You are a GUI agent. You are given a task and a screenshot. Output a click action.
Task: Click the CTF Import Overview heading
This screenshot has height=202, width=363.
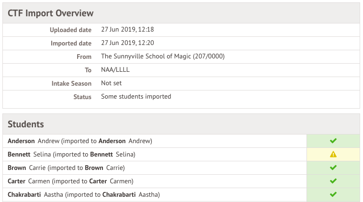pyautogui.click(x=51, y=13)
